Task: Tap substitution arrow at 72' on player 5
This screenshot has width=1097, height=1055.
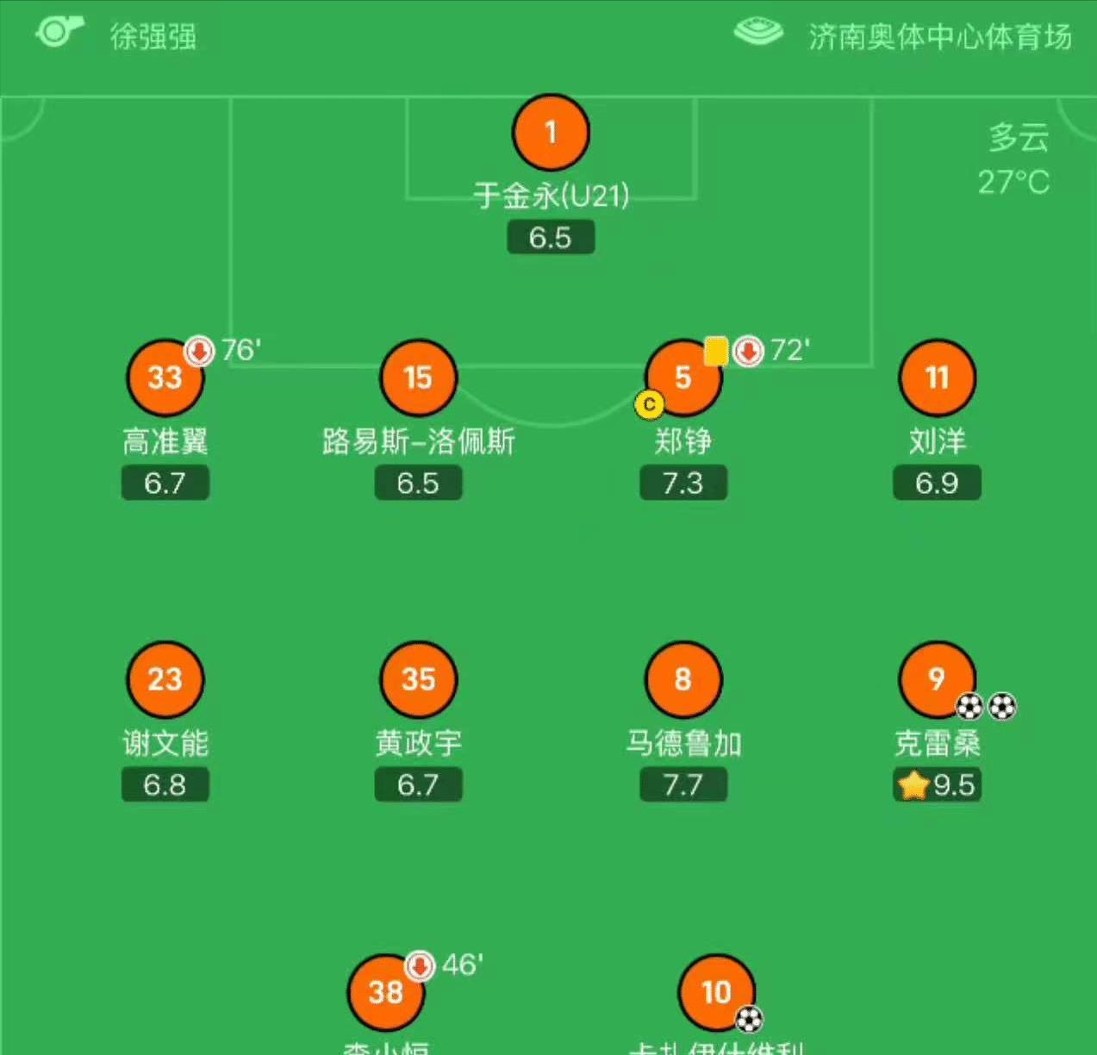Action: pos(749,351)
